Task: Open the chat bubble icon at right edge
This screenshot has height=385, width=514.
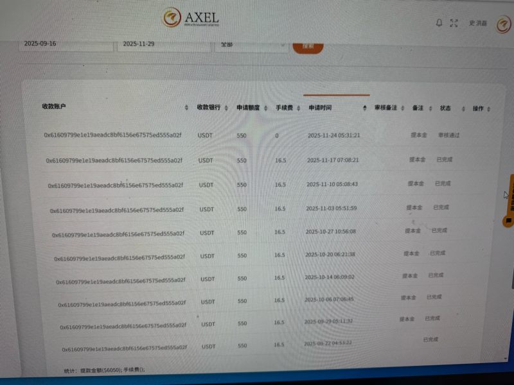Action: coord(508,221)
